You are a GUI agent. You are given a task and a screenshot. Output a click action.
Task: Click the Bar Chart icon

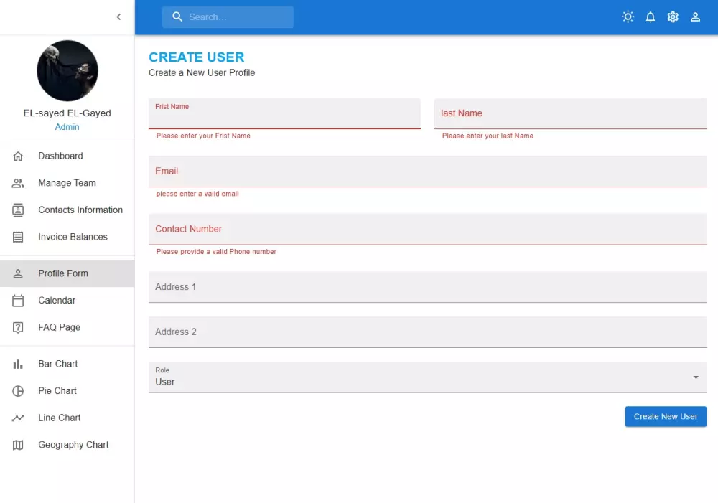pyautogui.click(x=17, y=364)
